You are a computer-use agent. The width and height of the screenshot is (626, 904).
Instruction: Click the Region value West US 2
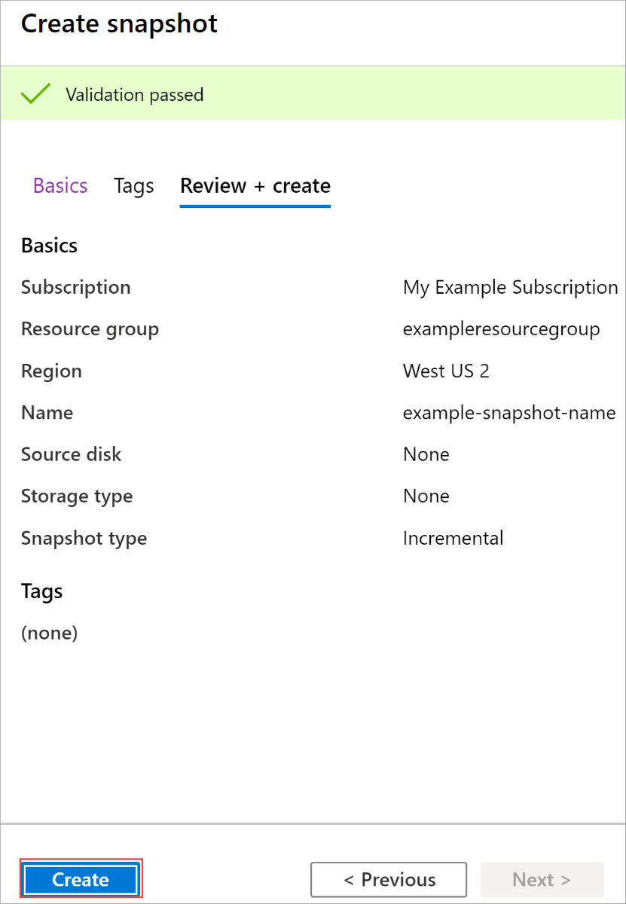(x=446, y=371)
